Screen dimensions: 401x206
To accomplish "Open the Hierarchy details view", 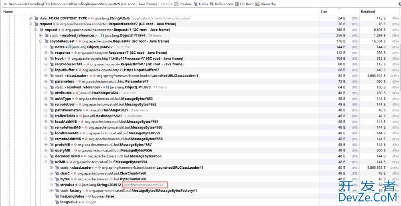I will pos(266,4).
